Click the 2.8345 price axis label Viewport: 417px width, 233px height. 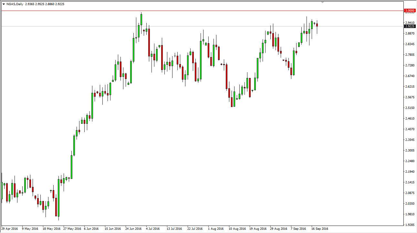(x=410, y=44)
